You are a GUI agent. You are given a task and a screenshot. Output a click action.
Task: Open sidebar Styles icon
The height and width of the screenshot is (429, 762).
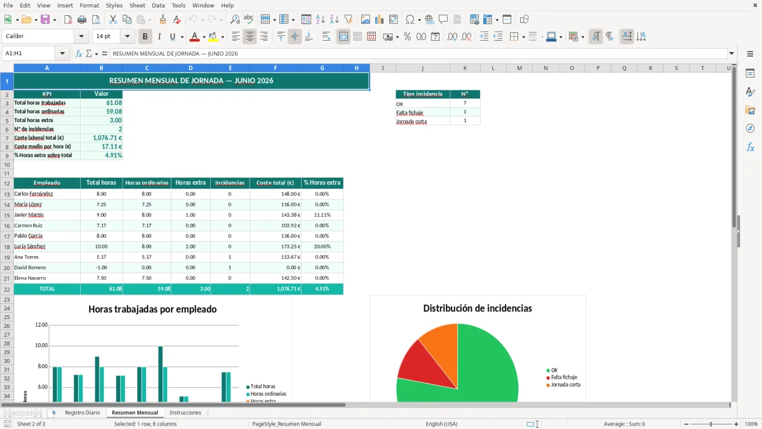750,92
